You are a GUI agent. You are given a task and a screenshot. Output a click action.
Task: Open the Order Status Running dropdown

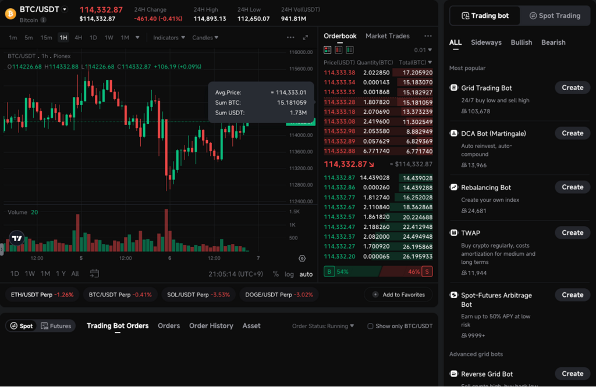click(x=322, y=326)
